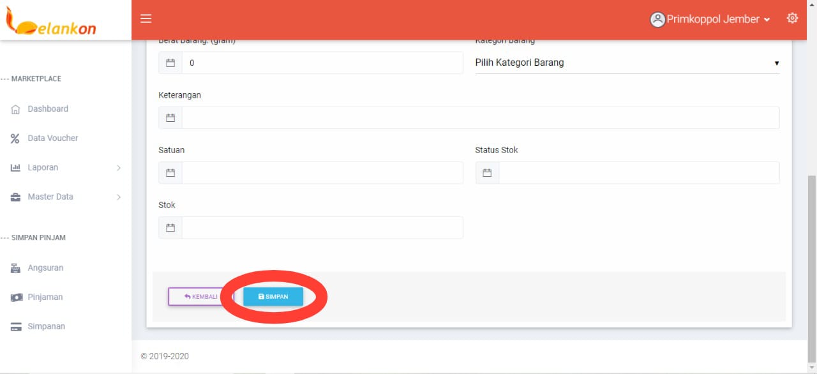The image size is (817, 374).
Task: Open the settings gear icon
Action: [792, 19]
